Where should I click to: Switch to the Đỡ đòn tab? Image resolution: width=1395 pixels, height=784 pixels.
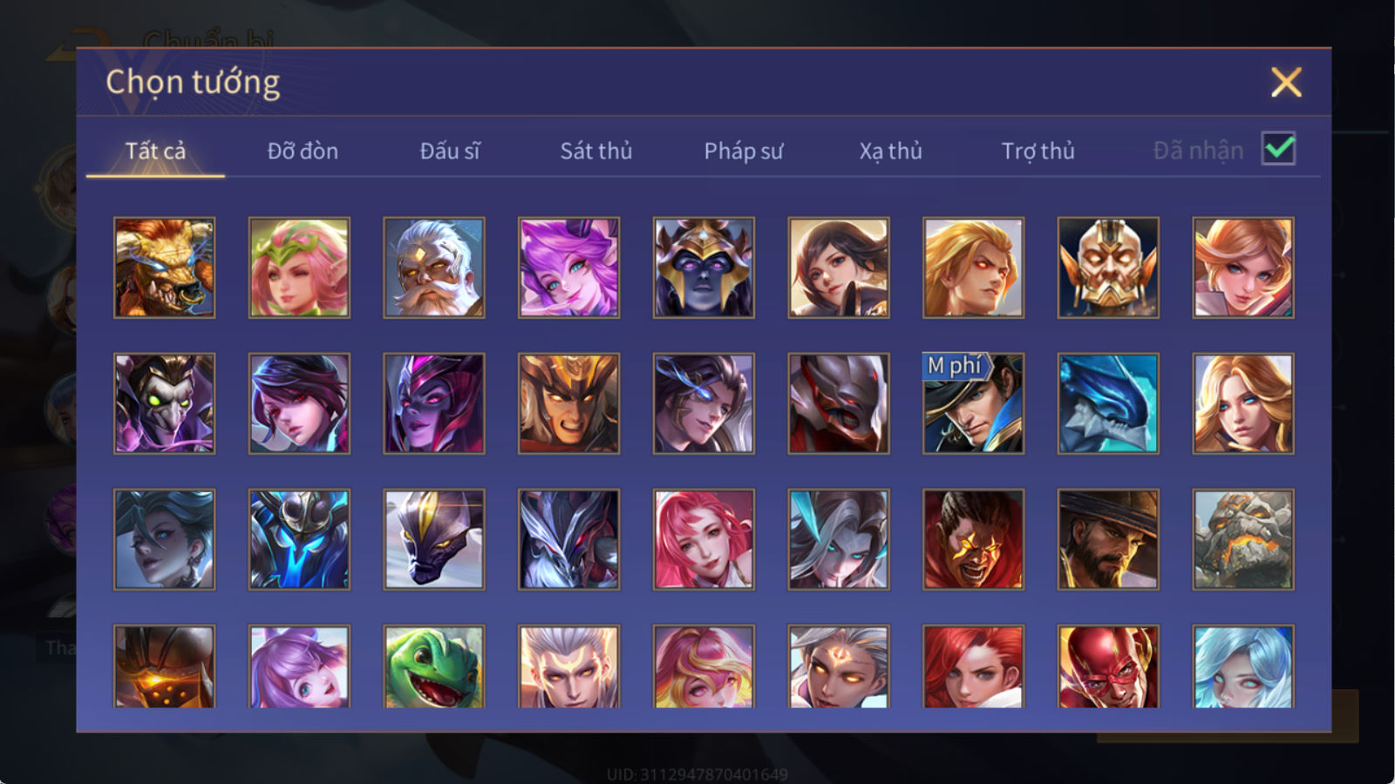(x=303, y=151)
